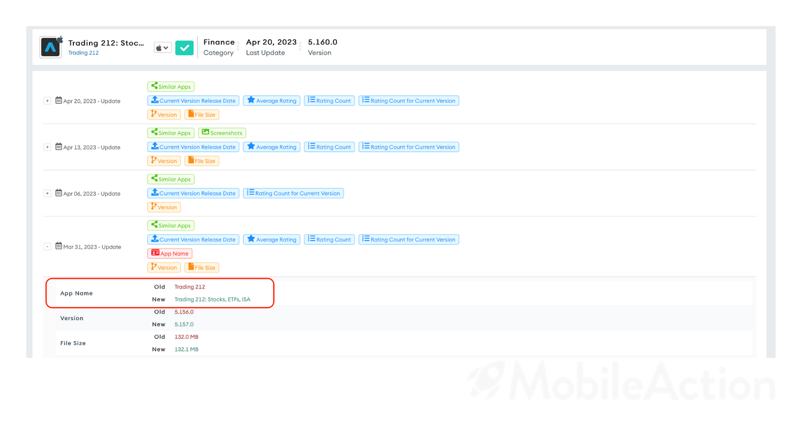Click File Size tag in Apr 20 row
Viewport: 802px width, 427px height.
coord(202,114)
